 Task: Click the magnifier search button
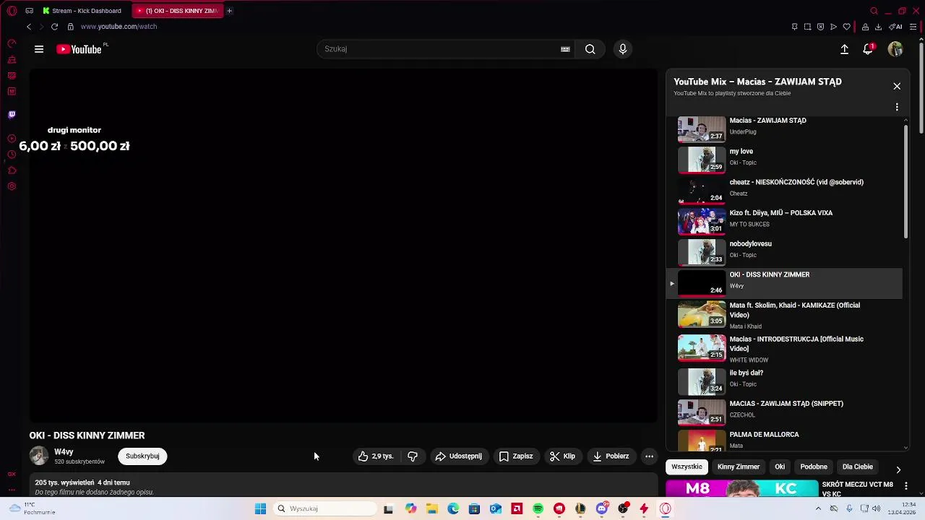pyautogui.click(x=590, y=49)
